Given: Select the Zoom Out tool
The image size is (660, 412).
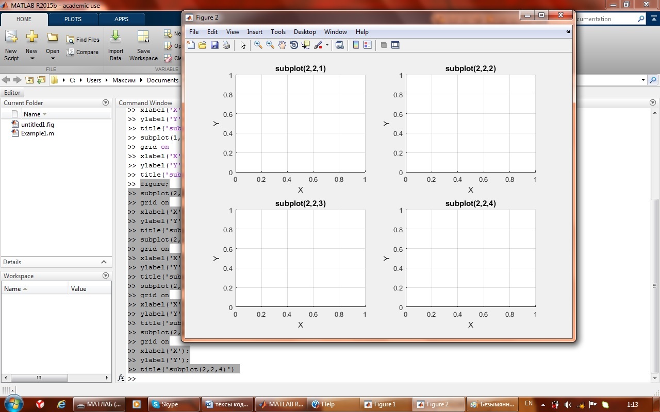Looking at the screenshot, I should [x=270, y=45].
